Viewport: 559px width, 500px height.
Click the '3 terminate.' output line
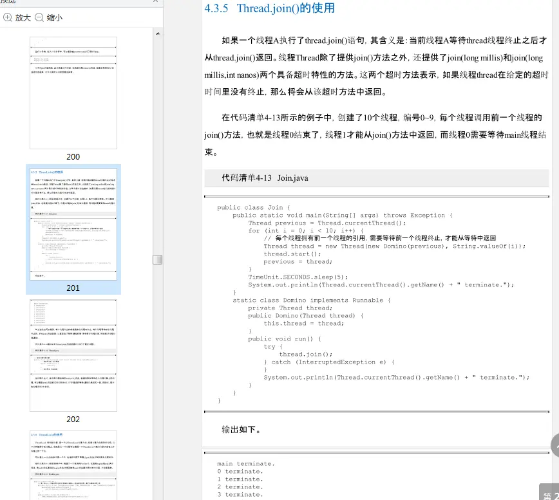coord(240,495)
